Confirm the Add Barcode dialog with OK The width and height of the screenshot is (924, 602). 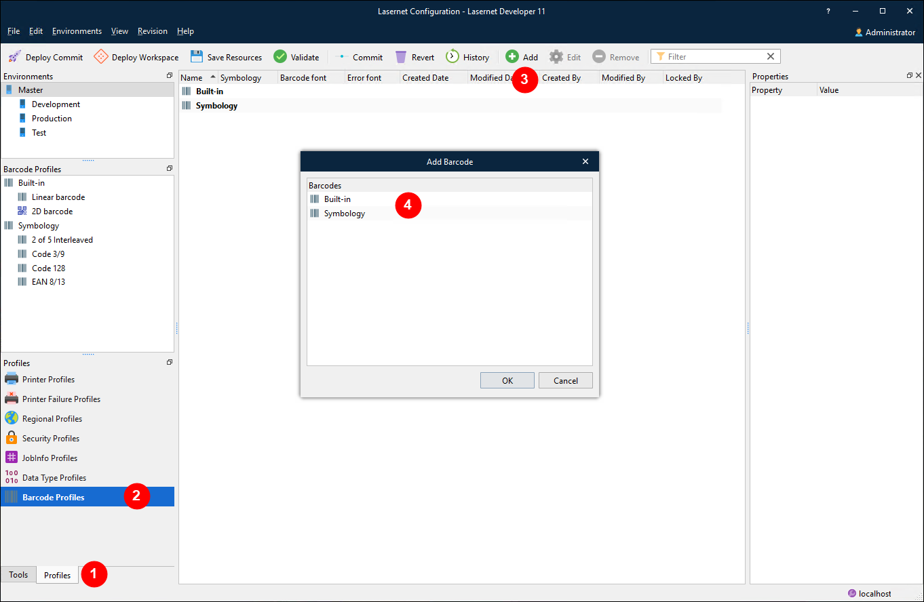[x=507, y=380]
